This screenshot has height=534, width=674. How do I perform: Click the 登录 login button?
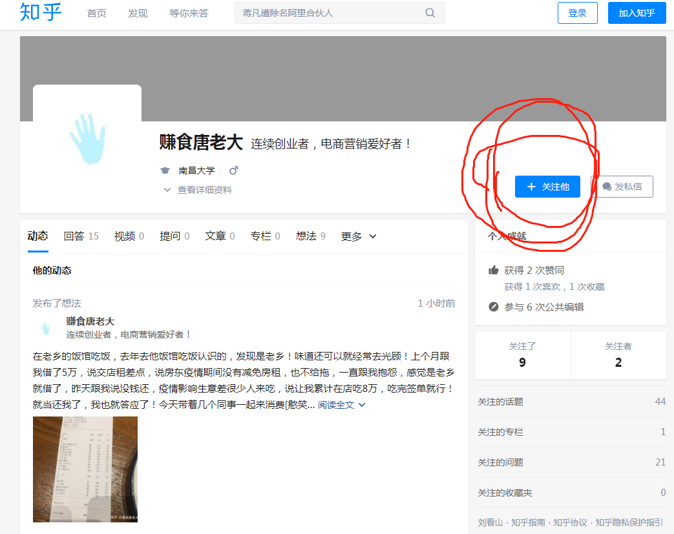577,13
